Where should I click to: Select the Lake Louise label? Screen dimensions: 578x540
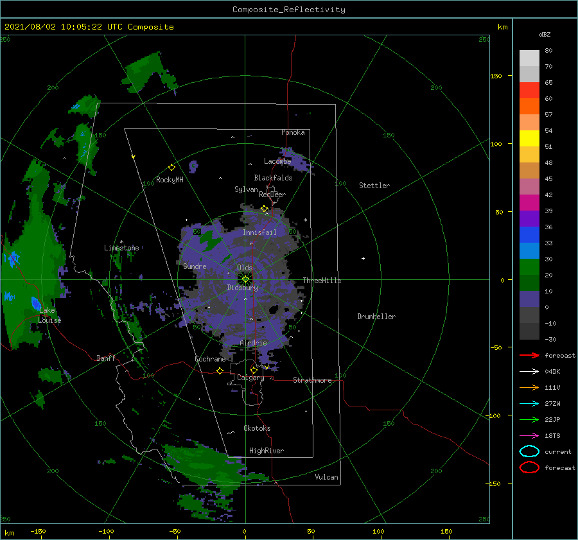[49, 315]
